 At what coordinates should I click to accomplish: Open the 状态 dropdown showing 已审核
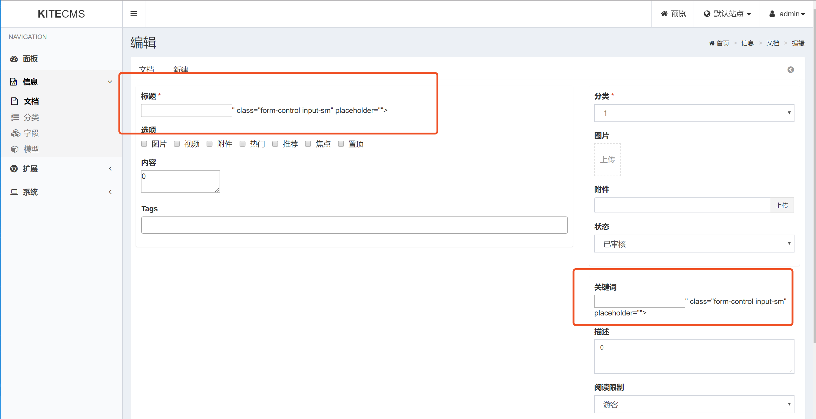tap(694, 243)
